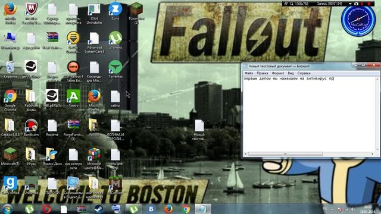Click the Блокнот vertical scroll up arrow
The height and width of the screenshot is (214, 381).
tap(377, 78)
